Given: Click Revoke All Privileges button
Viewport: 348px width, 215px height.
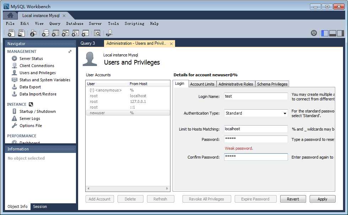Looking at the screenshot, I should pyautogui.click(x=206, y=199).
